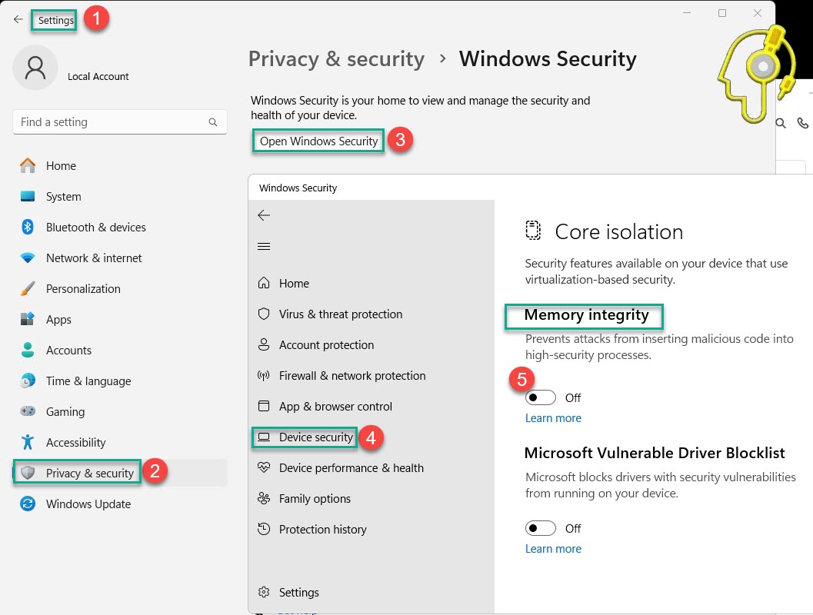Screen dimensions: 813x615
Task: Click the Windows Update refresh icon
Action: pos(28,504)
